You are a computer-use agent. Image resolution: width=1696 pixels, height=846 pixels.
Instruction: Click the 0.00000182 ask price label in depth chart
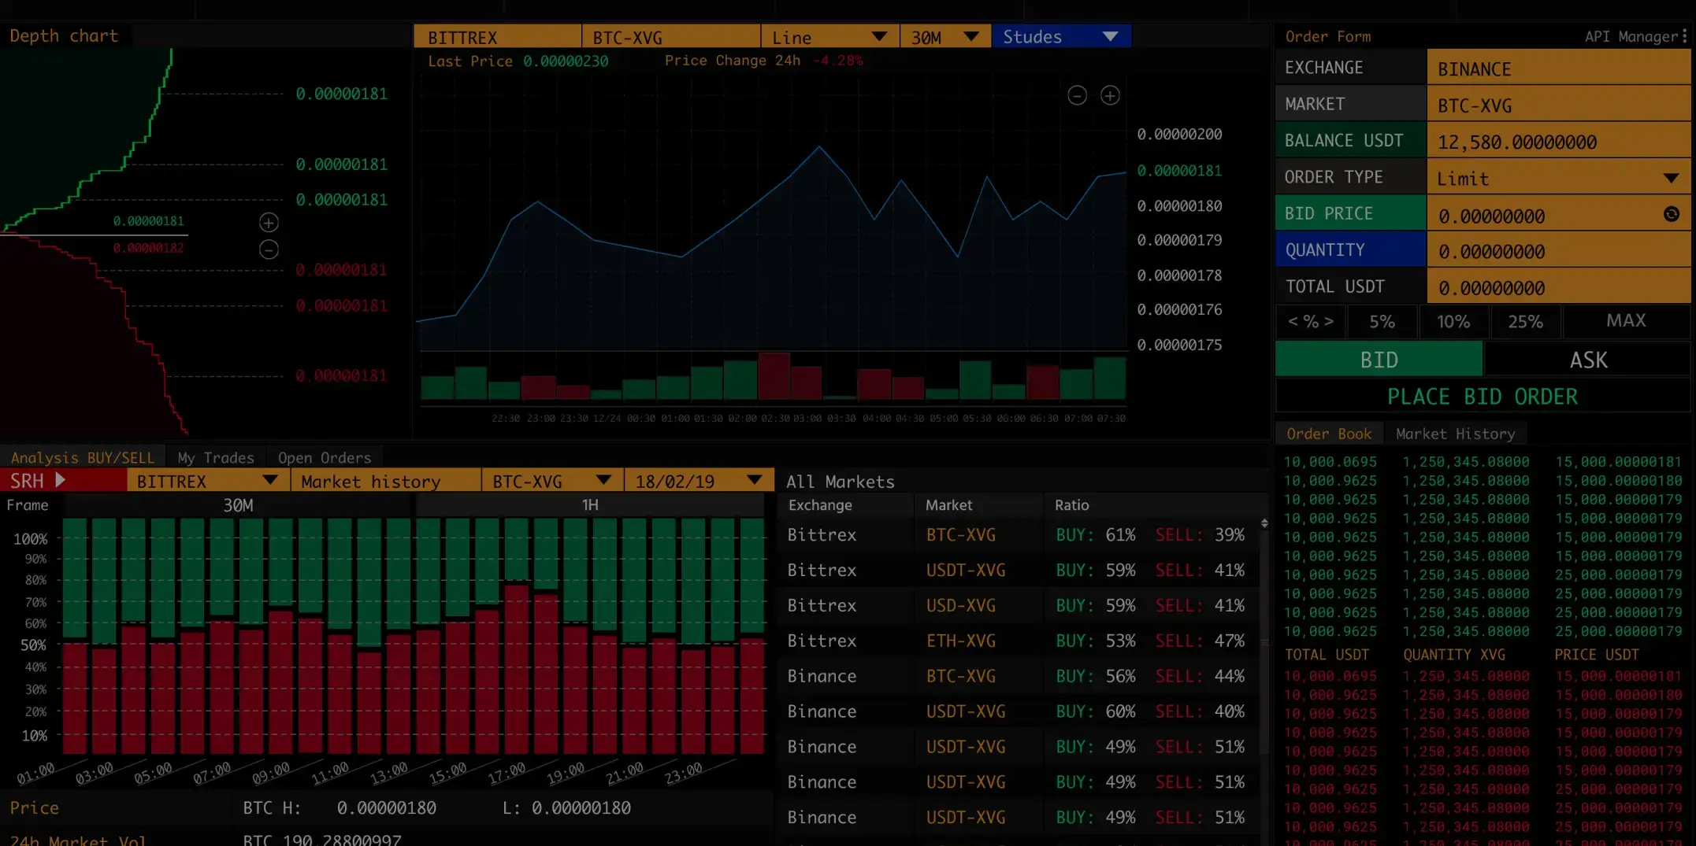(148, 248)
